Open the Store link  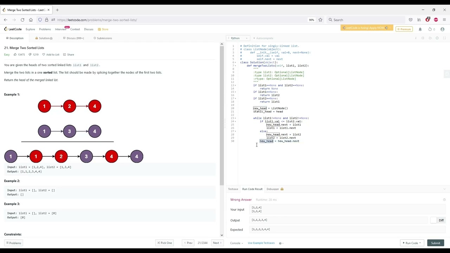click(x=103, y=29)
